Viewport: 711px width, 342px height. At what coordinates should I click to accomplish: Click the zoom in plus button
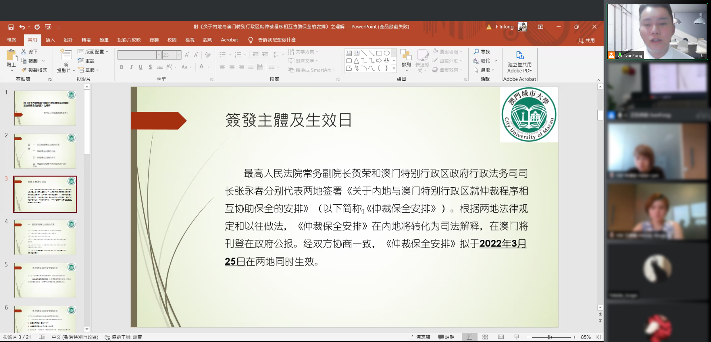click(x=574, y=337)
